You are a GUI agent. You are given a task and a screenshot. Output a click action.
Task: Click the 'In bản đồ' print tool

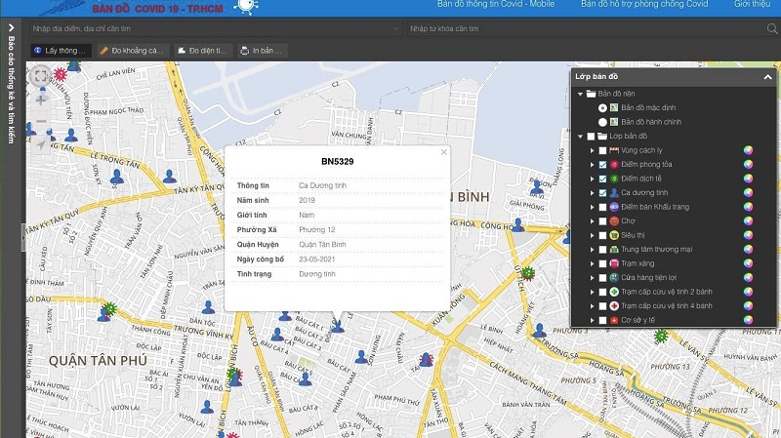click(x=262, y=50)
